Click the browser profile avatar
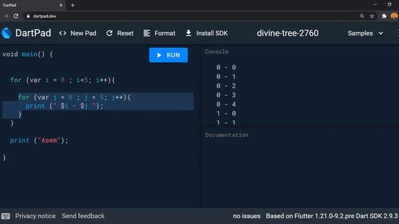This screenshot has height=224, width=399. (x=394, y=16)
